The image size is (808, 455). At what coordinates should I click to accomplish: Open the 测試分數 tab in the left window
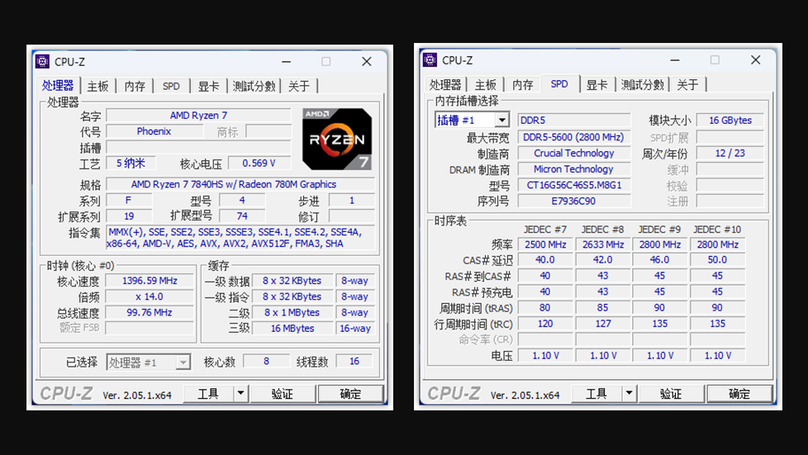pyautogui.click(x=254, y=86)
